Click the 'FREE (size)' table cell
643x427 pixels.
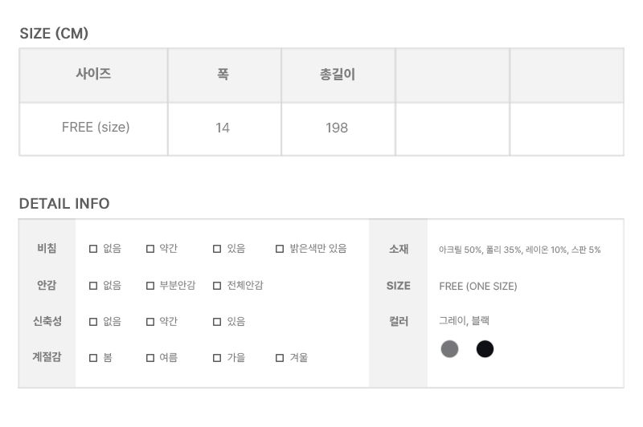(95, 128)
